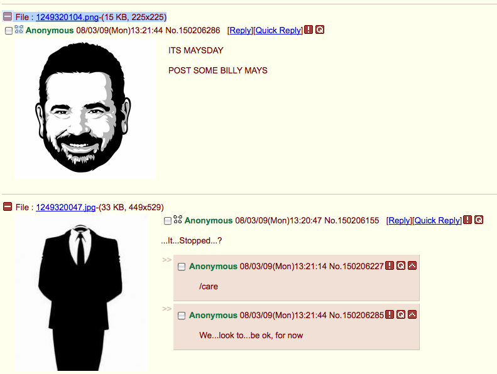The width and height of the screenshot is (497, 374).
Task: Tick the checkbox for post No.150206286
Action: tap(9, 31)
